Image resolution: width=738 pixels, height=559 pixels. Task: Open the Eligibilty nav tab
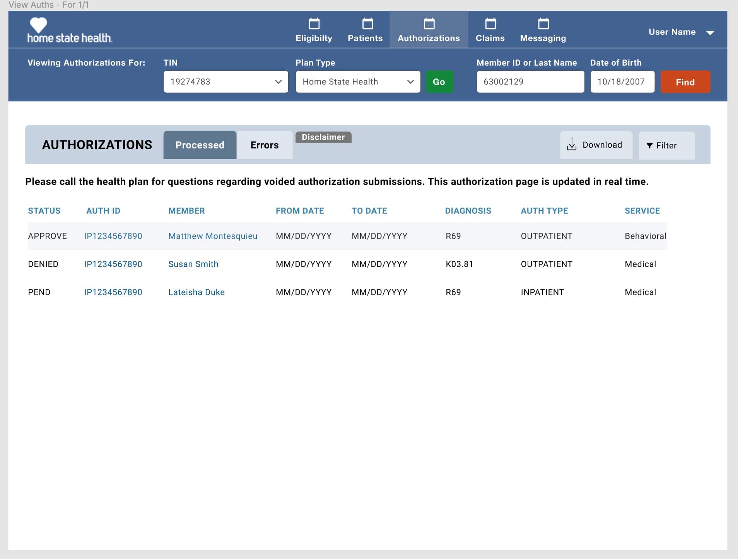click(314, 30)
